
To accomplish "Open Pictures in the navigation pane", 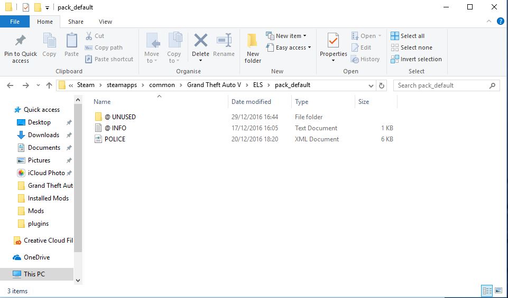I will 39,160.
